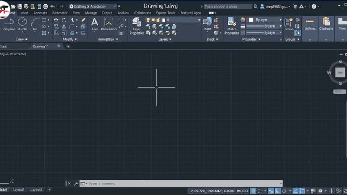Toggle 2D object snap in status bar

coord(302,191)
